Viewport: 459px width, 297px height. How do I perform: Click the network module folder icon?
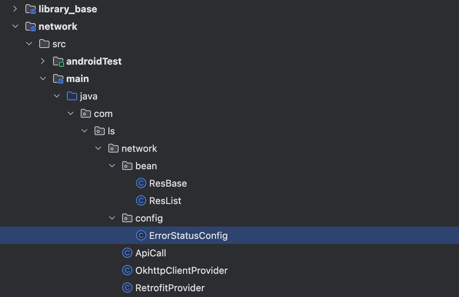(x=31, y=27)
